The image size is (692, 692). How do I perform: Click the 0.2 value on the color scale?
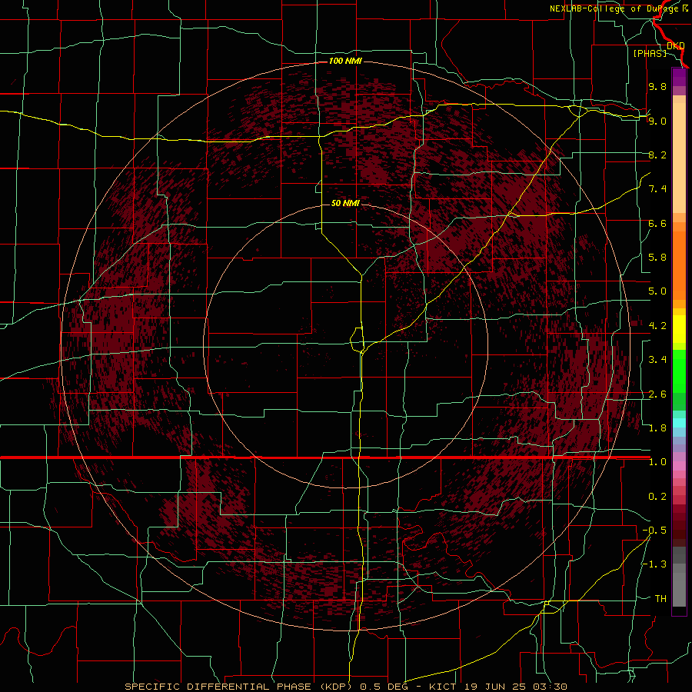click(x=657, y=497)
